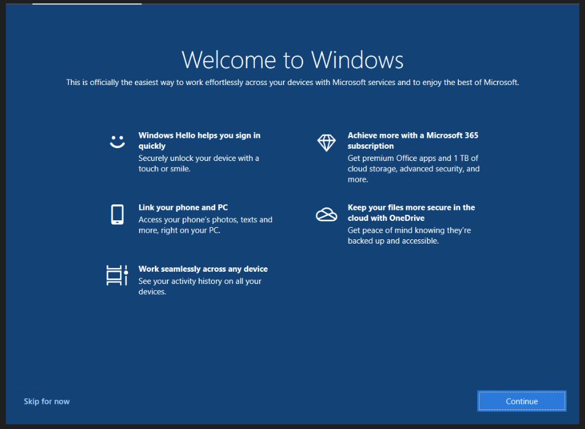Select the phone icon beside Link your phone

tap(117, 214)
